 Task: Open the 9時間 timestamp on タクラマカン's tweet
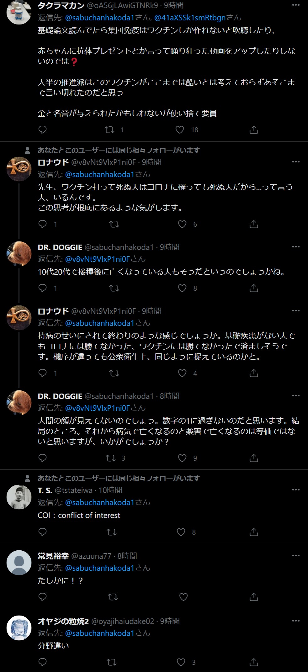tap(174, 5)
